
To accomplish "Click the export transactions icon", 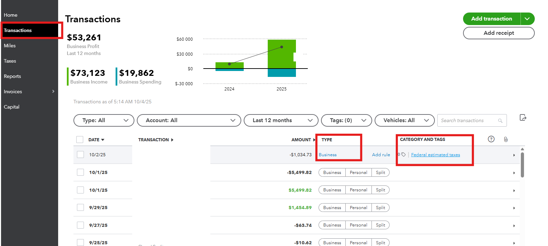I will click(x=523, y=118).
